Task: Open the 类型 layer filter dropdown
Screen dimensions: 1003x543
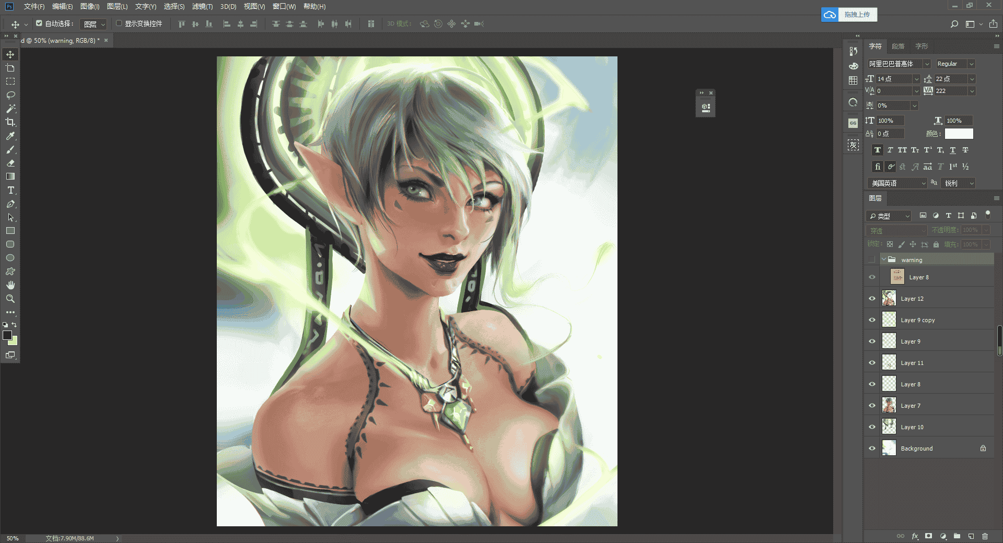Action: [889, 216]
